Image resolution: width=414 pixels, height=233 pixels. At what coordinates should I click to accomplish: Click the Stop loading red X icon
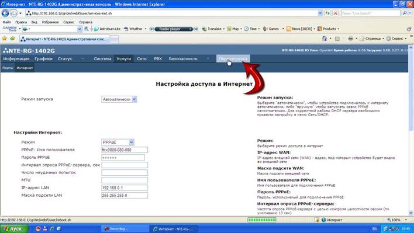[x=335, y=13]
